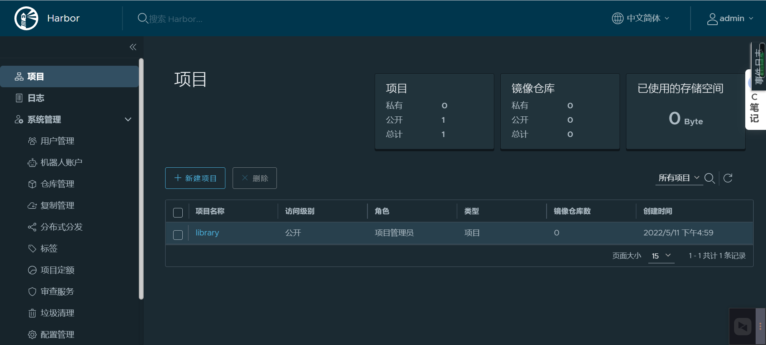
Task: Toggle the select-all checkbox in table header
Action: pos(178,212)
